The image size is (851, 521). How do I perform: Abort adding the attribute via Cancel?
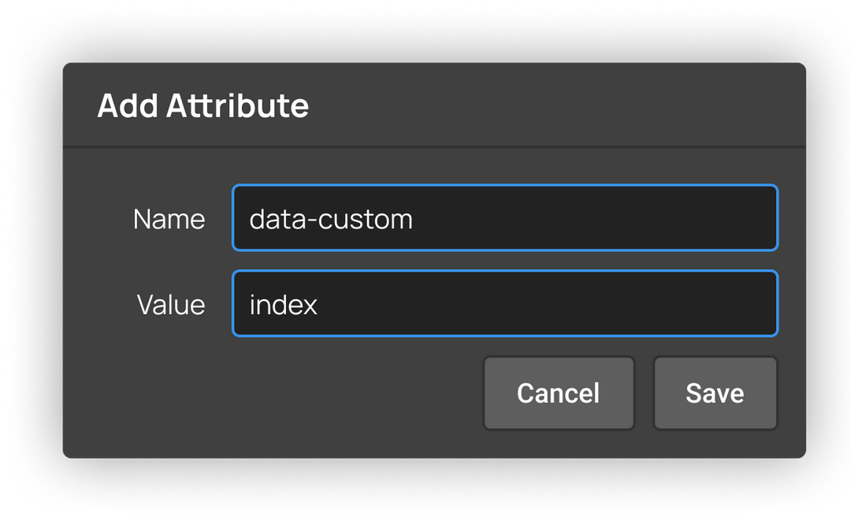click(x=559, y=393)
